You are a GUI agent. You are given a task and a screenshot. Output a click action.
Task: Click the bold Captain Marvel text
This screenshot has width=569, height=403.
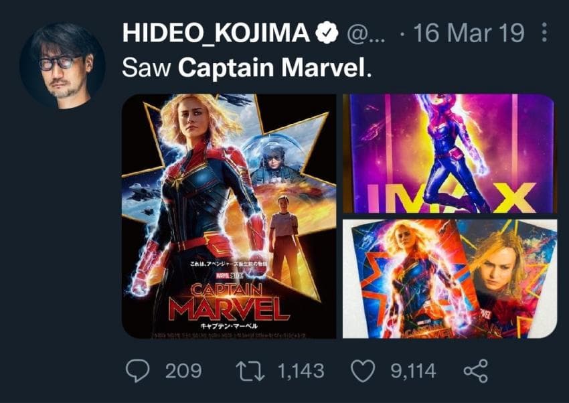(x=273, y=68)
